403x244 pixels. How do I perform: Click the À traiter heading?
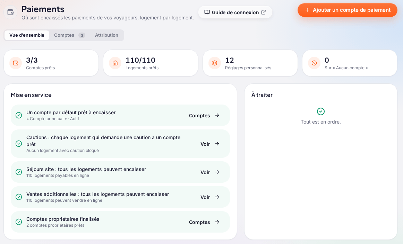click(x=262, y=95)
